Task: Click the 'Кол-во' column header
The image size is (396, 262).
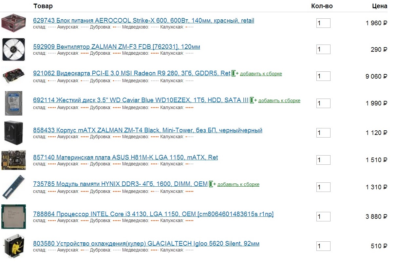Action: pyautogui.click(x=322, y=6)
